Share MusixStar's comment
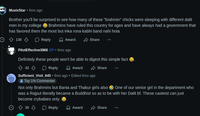 point(92,40)
